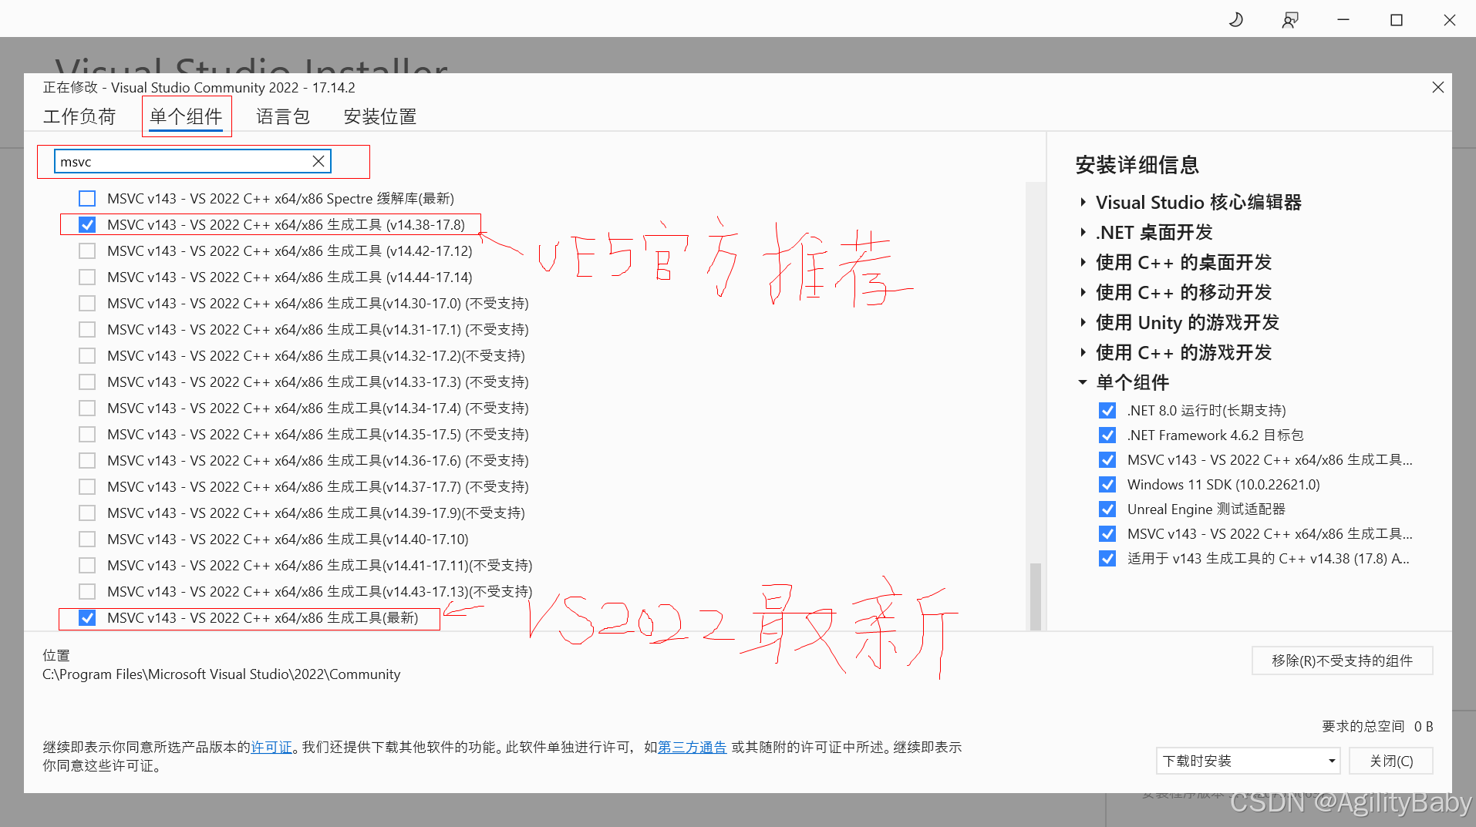The height and width of the screenshot is (827, 1476).
Task: Uncheck MSVC v143 生成工具 (v14.38-17.8)
Action: tap(87, 225)
